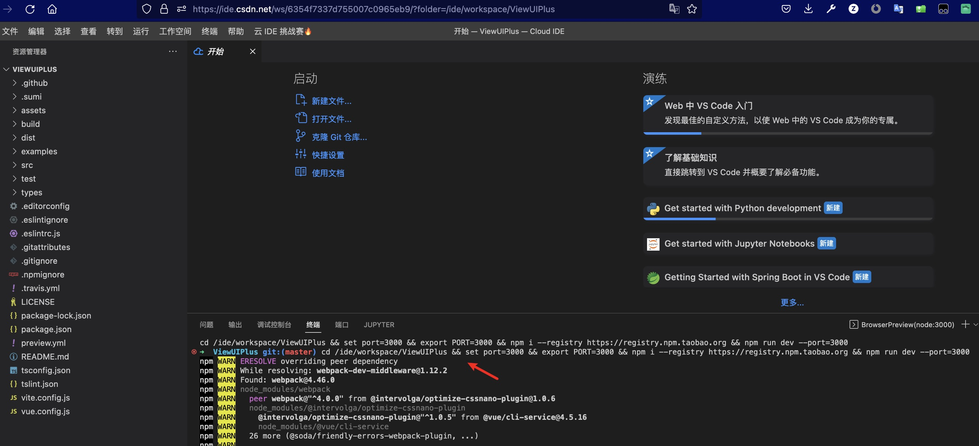
Task: Click the Z extension icon in browser toolbar
Action: pos(853,9)
